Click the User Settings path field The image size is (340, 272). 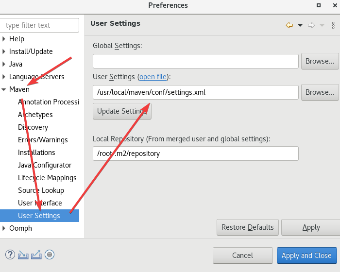[x=196, y=92]
